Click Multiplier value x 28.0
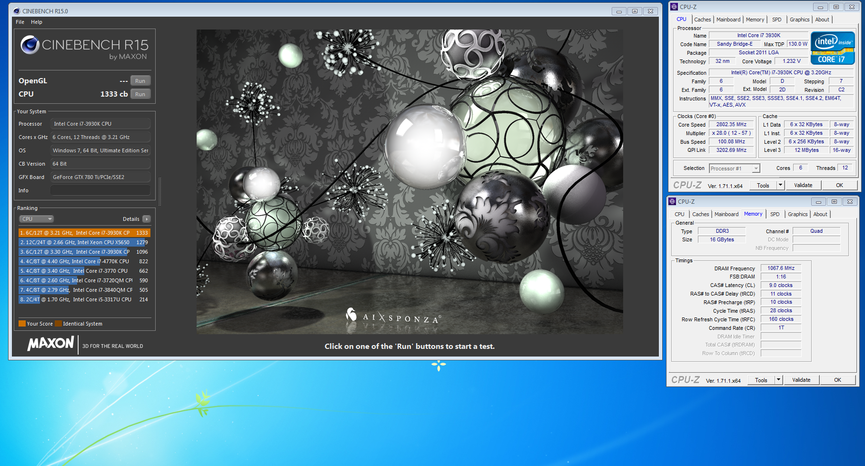This screenshot has height=466, width=865. point(731,133)
